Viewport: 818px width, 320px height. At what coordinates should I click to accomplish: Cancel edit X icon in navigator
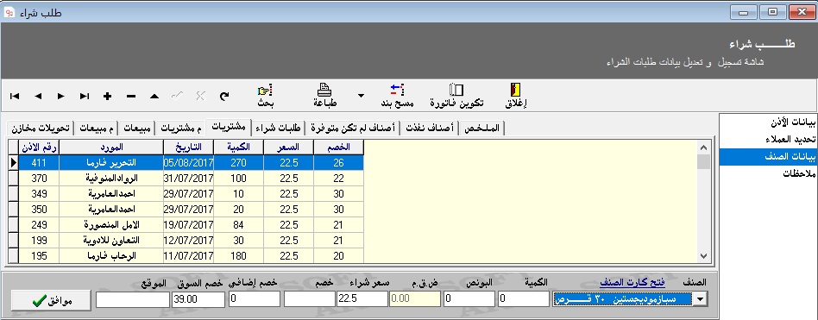200,96
